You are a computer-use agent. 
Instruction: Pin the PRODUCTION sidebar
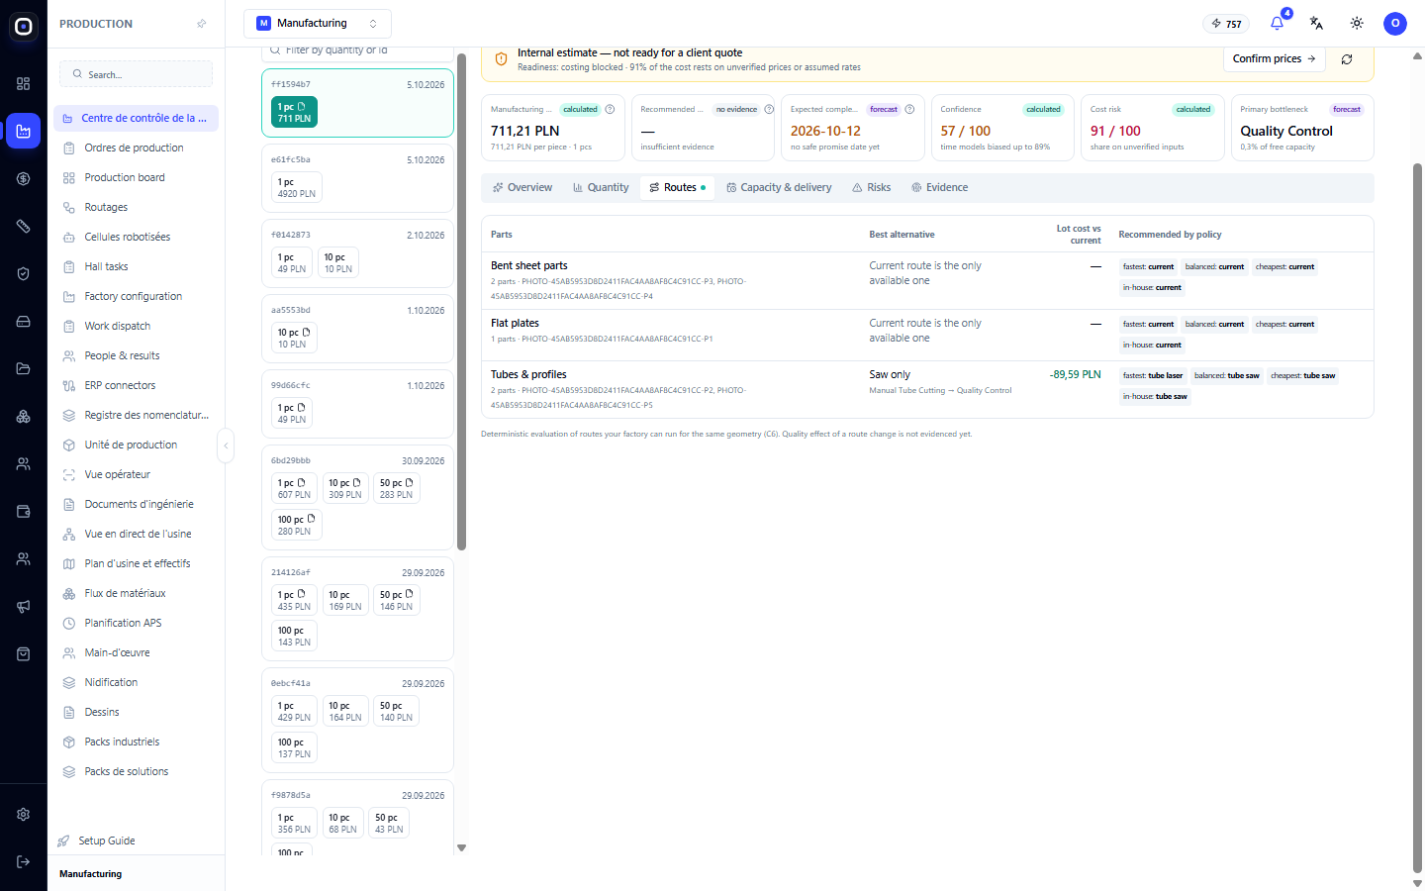(x=202, y=24)
